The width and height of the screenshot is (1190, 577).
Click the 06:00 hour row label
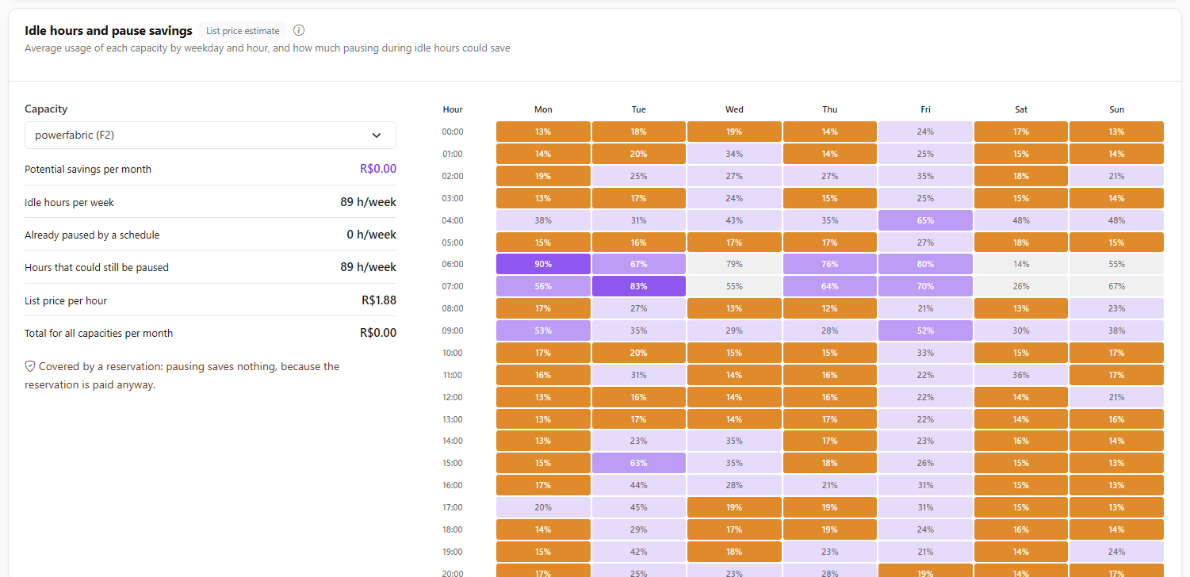(453, 264)
